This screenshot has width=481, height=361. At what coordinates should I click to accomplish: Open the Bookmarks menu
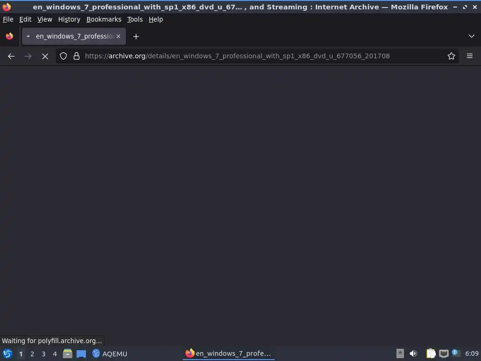[x=104, y=19]
